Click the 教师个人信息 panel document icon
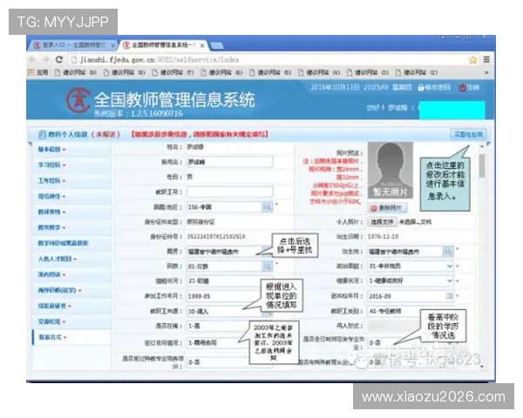The height and width of the screenshot is (418, 523). 42,134
